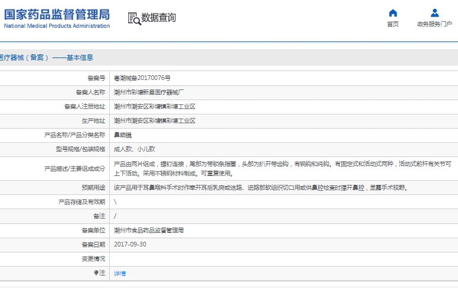
Task: Click the slash value in 备注 row
Action: click(x=115, y=216)
